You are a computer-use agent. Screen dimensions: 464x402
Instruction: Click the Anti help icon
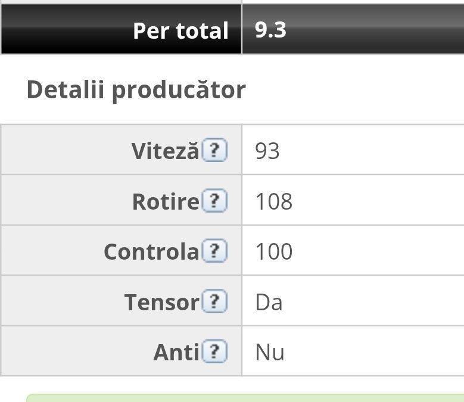pos(214,352)
